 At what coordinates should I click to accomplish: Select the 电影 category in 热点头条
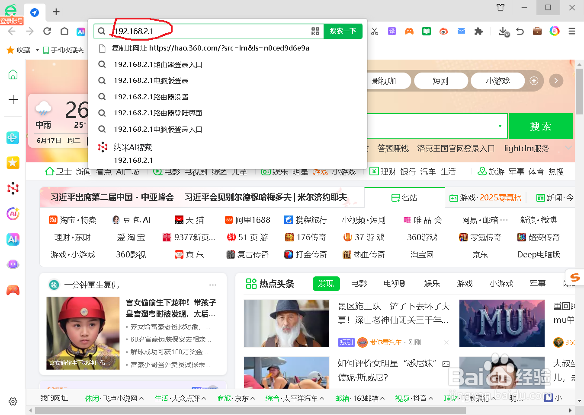(x=359, y=284)
